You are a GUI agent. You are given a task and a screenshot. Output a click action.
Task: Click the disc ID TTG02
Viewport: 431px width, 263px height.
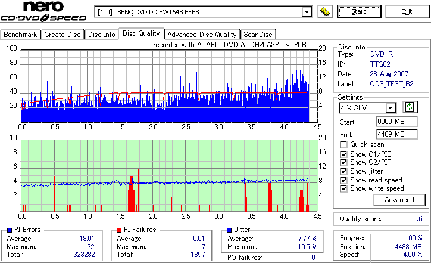(x=380, y=64)
